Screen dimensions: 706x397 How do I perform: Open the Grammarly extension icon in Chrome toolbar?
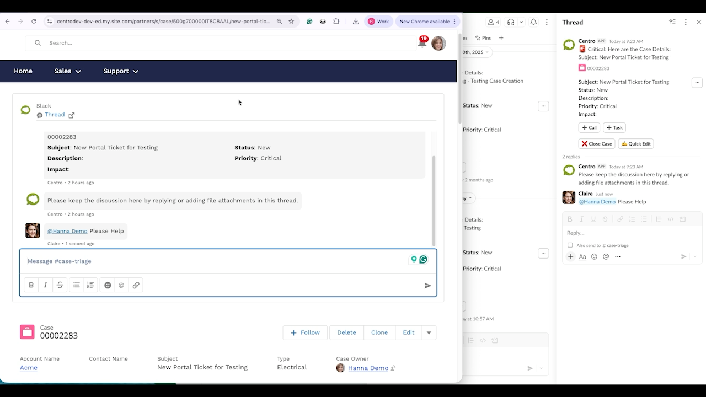tap(309, 22)
